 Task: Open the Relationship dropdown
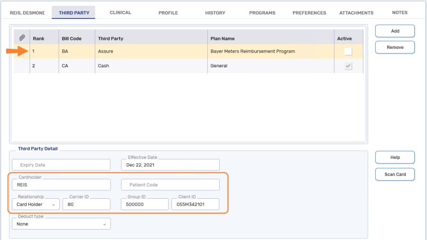pyautogui.click(x=36, y=204)
